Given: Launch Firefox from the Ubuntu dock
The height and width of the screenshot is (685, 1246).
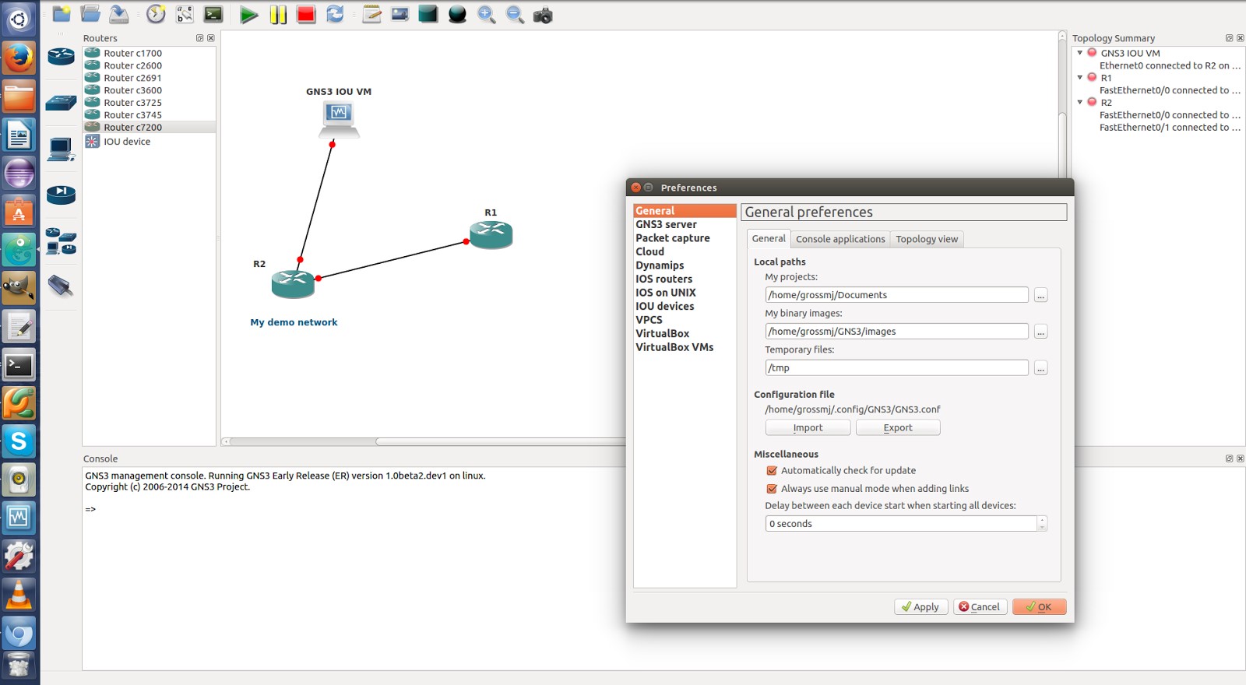Looking at the screenshot, I should coord(19,58).
